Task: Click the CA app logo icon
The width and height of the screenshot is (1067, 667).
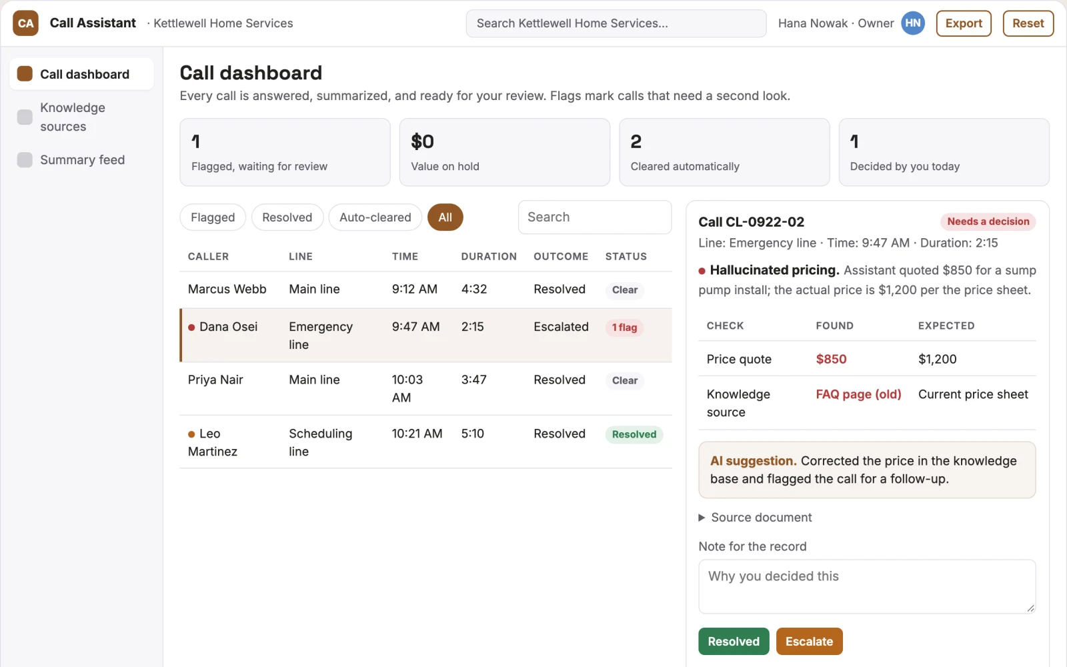Action: [x=25, y=23]
